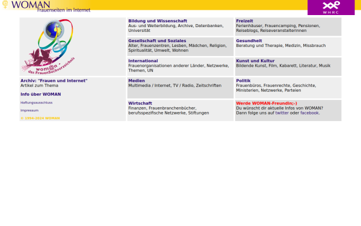
Task: Select the Medien category
Action: [137, 81]
